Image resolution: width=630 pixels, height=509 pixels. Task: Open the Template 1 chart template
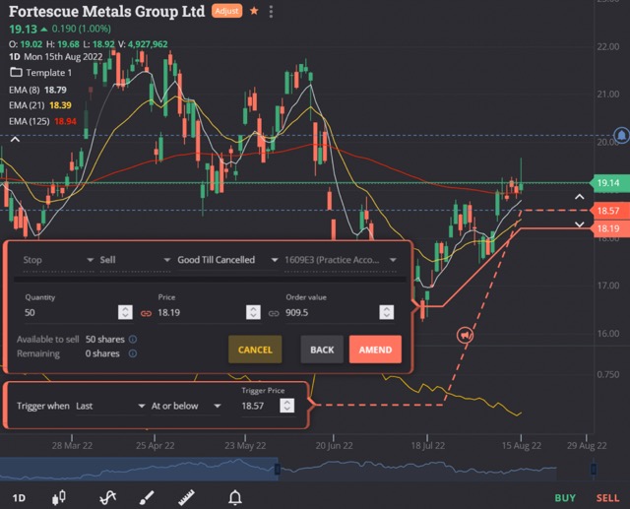[40, 73]
